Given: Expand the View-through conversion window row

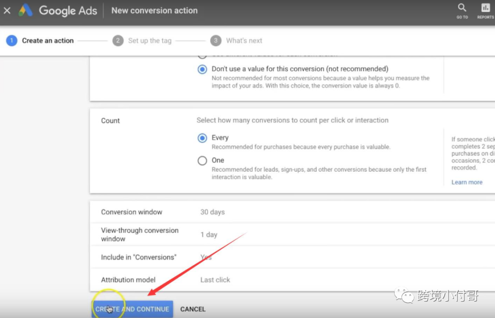Looking at the screenshot, I should (292, 234).
